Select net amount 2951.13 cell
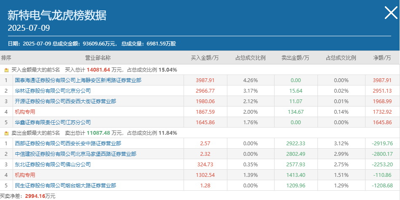The image size is (400, 200). [x=382, y=91]
